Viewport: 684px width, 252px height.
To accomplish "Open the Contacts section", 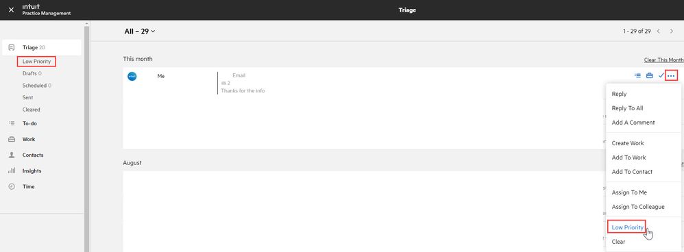I will click(33, 155).
